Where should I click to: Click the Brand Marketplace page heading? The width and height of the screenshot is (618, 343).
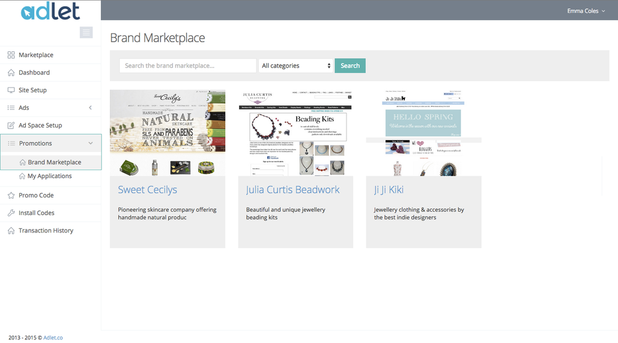[x=158, y=38]
